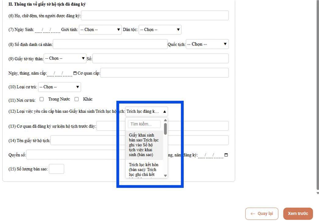Open the Giấy tờ tùy thân dropdown
Screen dimensions: 319x224
[65, 58]
